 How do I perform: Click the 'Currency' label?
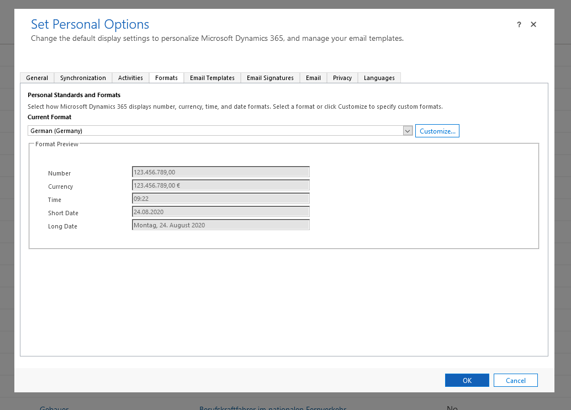[x=60, y=187]
